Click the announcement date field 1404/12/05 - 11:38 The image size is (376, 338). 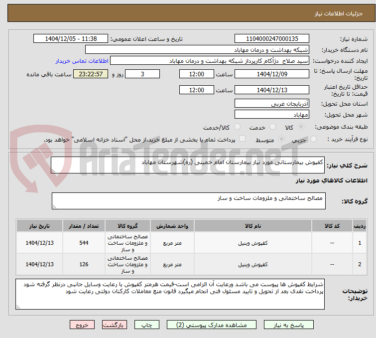click(71, 39)
